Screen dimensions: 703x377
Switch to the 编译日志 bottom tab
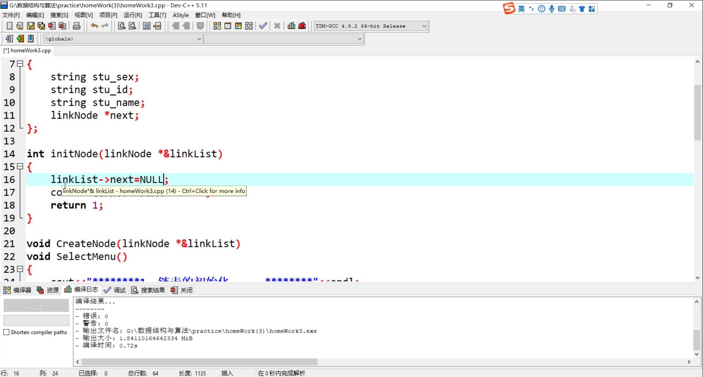coord(81,290)
